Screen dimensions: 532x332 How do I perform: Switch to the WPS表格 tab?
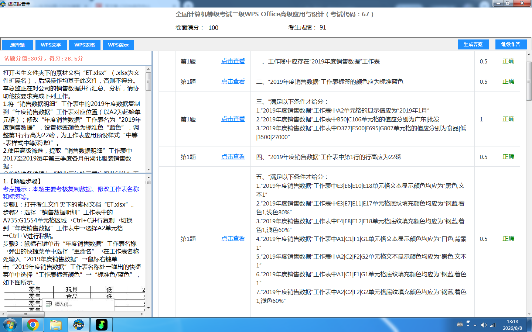click(85, 45)
